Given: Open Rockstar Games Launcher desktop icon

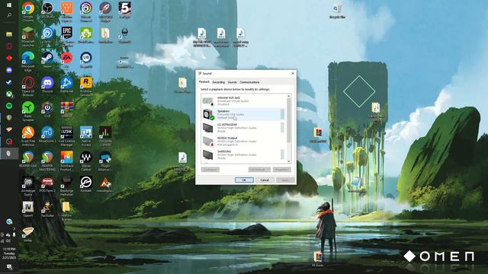Looking at the screenshot, I should (x=86, y=86).
